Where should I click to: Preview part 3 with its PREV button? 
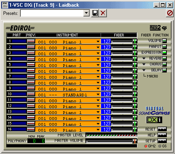click(31, 53)
